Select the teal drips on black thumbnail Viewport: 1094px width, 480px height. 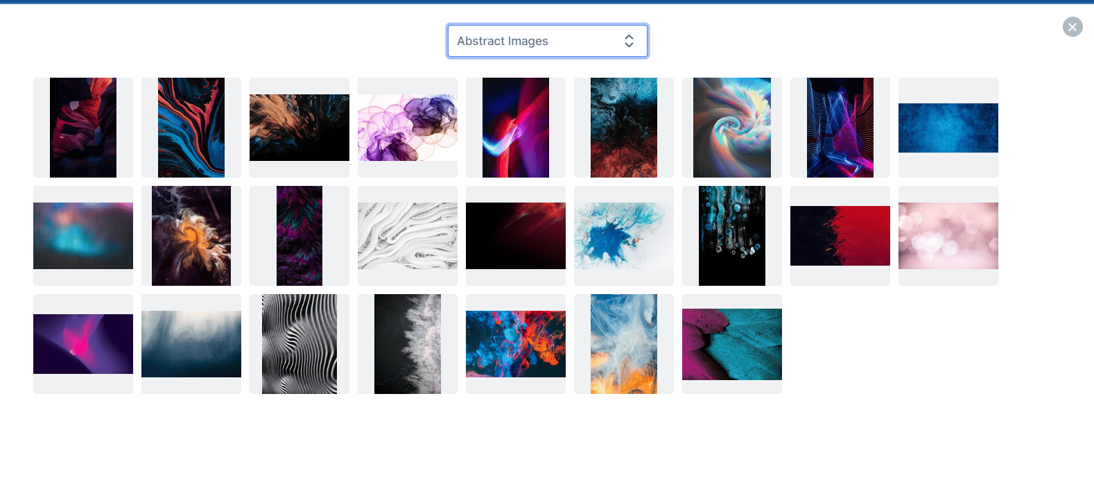click(x=732, y=236)
